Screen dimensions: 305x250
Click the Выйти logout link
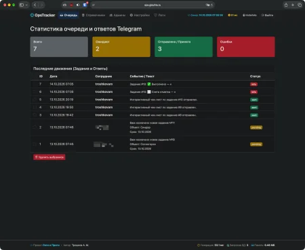click(x=268, y=15)
